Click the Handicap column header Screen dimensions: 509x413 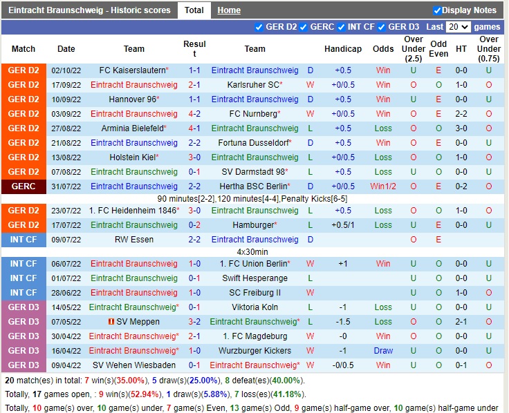tap(343, 49)
